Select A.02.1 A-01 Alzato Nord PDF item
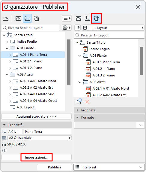Viewport: 146px width, 172px height. [x=111, y=88]
